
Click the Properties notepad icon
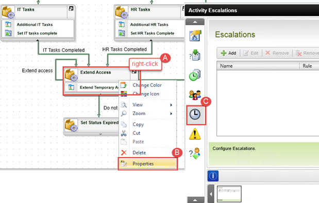[124, 163]
